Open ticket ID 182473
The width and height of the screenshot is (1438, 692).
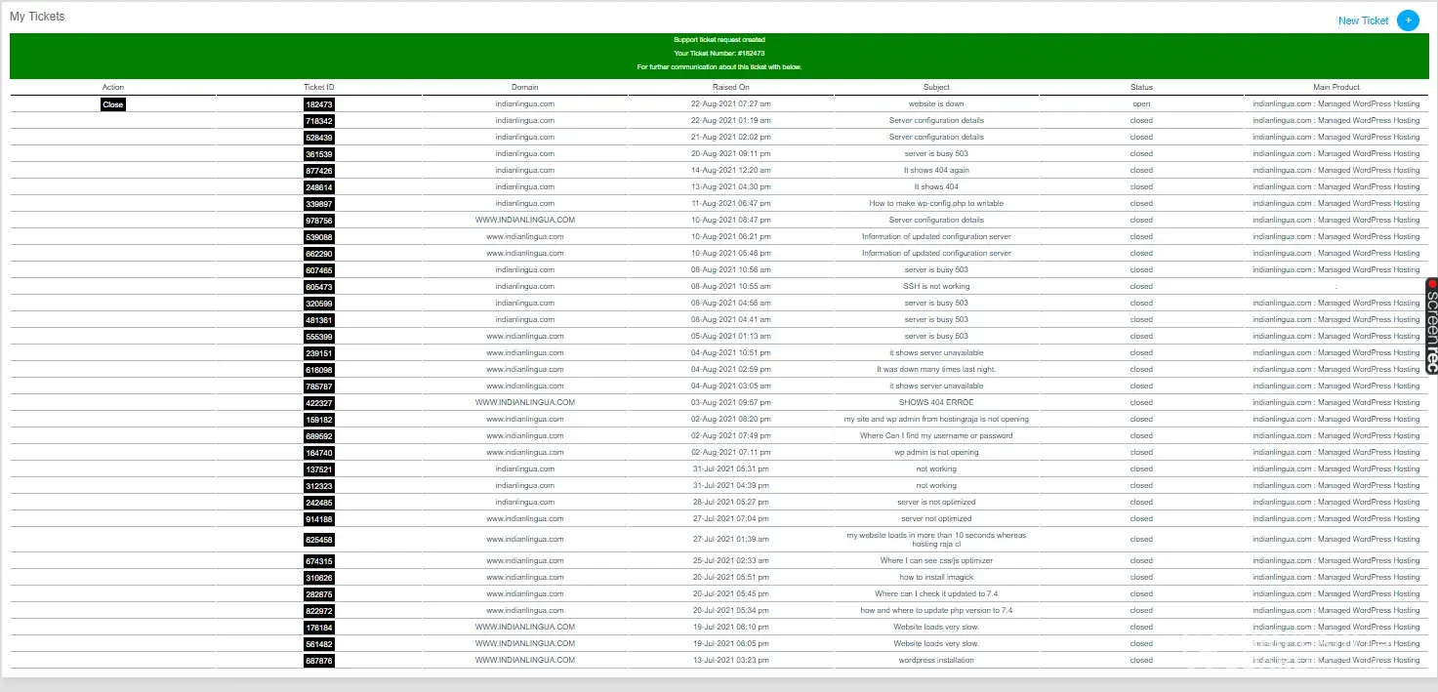[319, 104]
